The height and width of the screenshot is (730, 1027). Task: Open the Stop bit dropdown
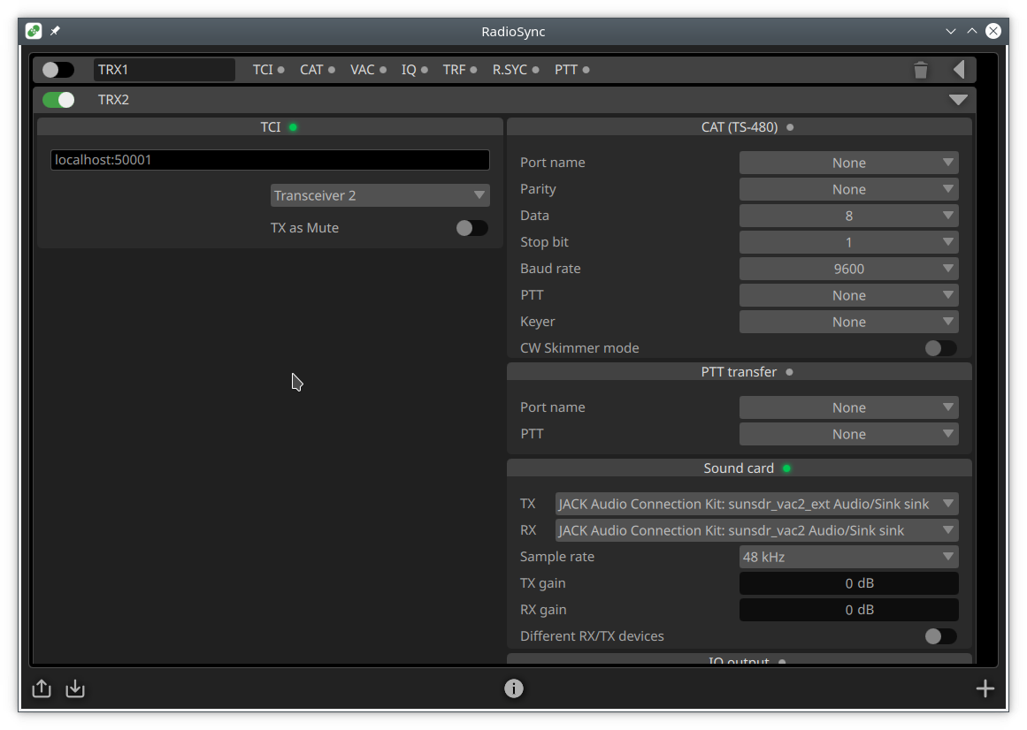849,242
